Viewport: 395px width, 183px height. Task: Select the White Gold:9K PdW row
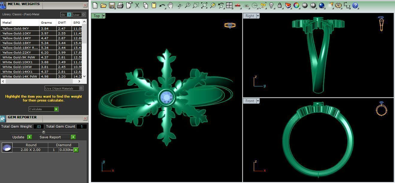point(41,57)
